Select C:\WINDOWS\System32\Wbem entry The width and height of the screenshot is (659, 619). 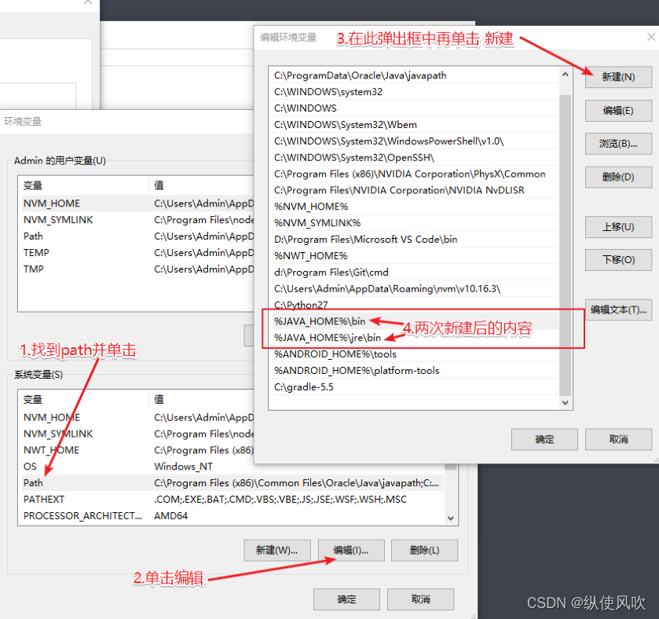pos(414,124)
